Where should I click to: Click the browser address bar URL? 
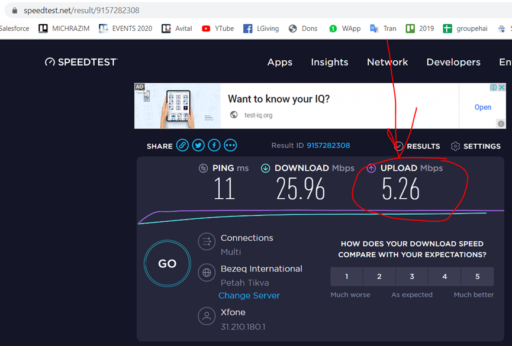(x=82, y=11)
